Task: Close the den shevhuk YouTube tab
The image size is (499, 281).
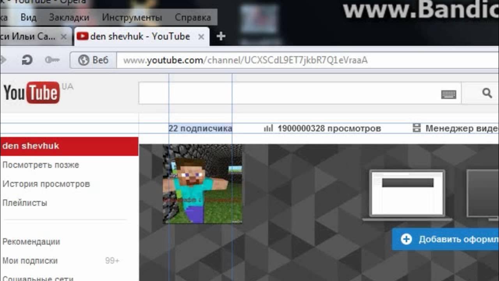Action: 201,37
